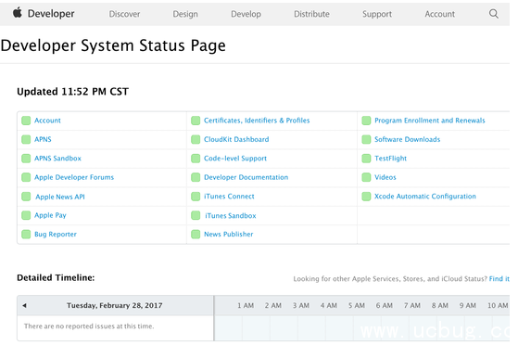The height and width of the screenshot is (345, 518).
Task: Open Certificates, Identifiers & Profiles link
Action: [x=257, y=121]
